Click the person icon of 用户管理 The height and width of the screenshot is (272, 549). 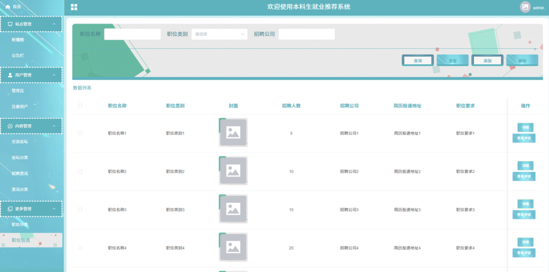(x=10, y=75)
